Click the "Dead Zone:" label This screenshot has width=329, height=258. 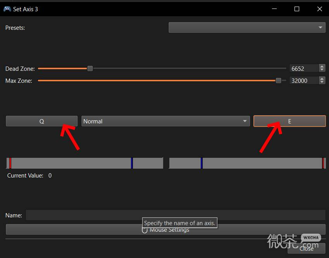pos(20,69)
